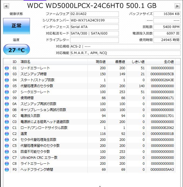Click raw value 000000005AA3
This screenshot has width=183, height=187.
click(162, 169)
